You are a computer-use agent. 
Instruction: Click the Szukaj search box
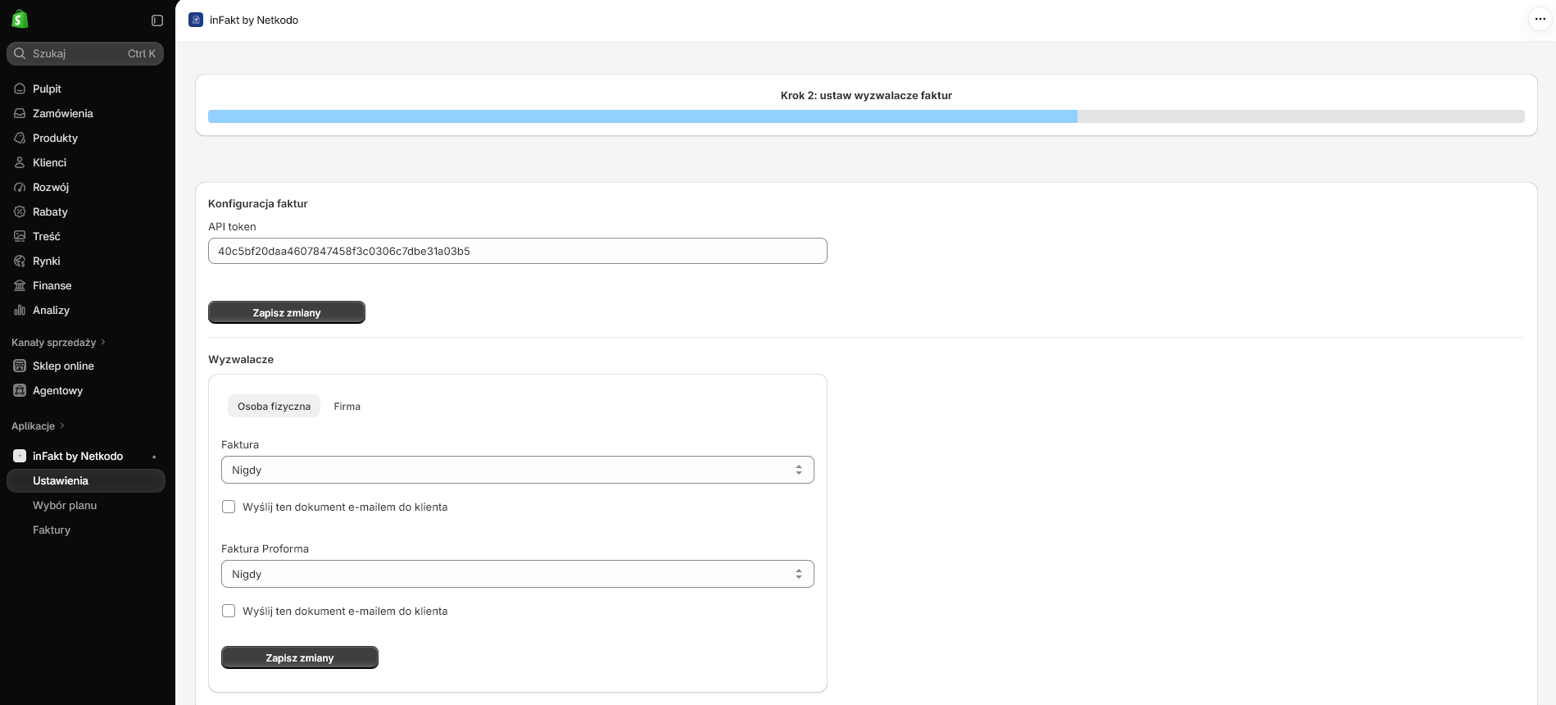[x=85, y=53]
